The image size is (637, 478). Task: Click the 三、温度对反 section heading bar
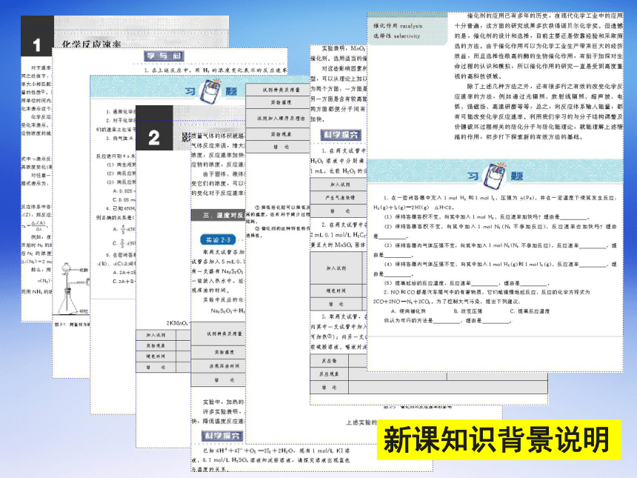coord(219,215)
